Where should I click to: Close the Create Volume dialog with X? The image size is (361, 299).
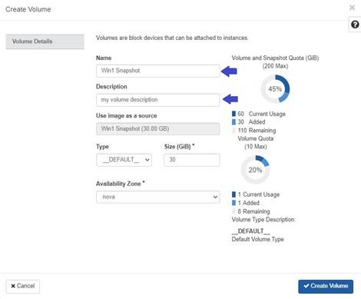pyautogui.click(x=352, y=8)
